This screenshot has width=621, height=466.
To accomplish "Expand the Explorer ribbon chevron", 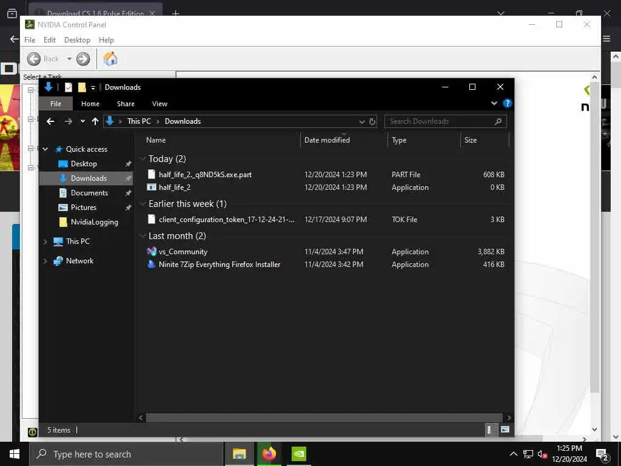I will coord(494,103).
